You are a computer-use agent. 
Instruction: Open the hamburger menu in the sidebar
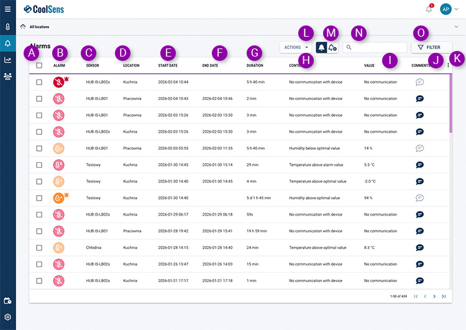tap(7, 9)
